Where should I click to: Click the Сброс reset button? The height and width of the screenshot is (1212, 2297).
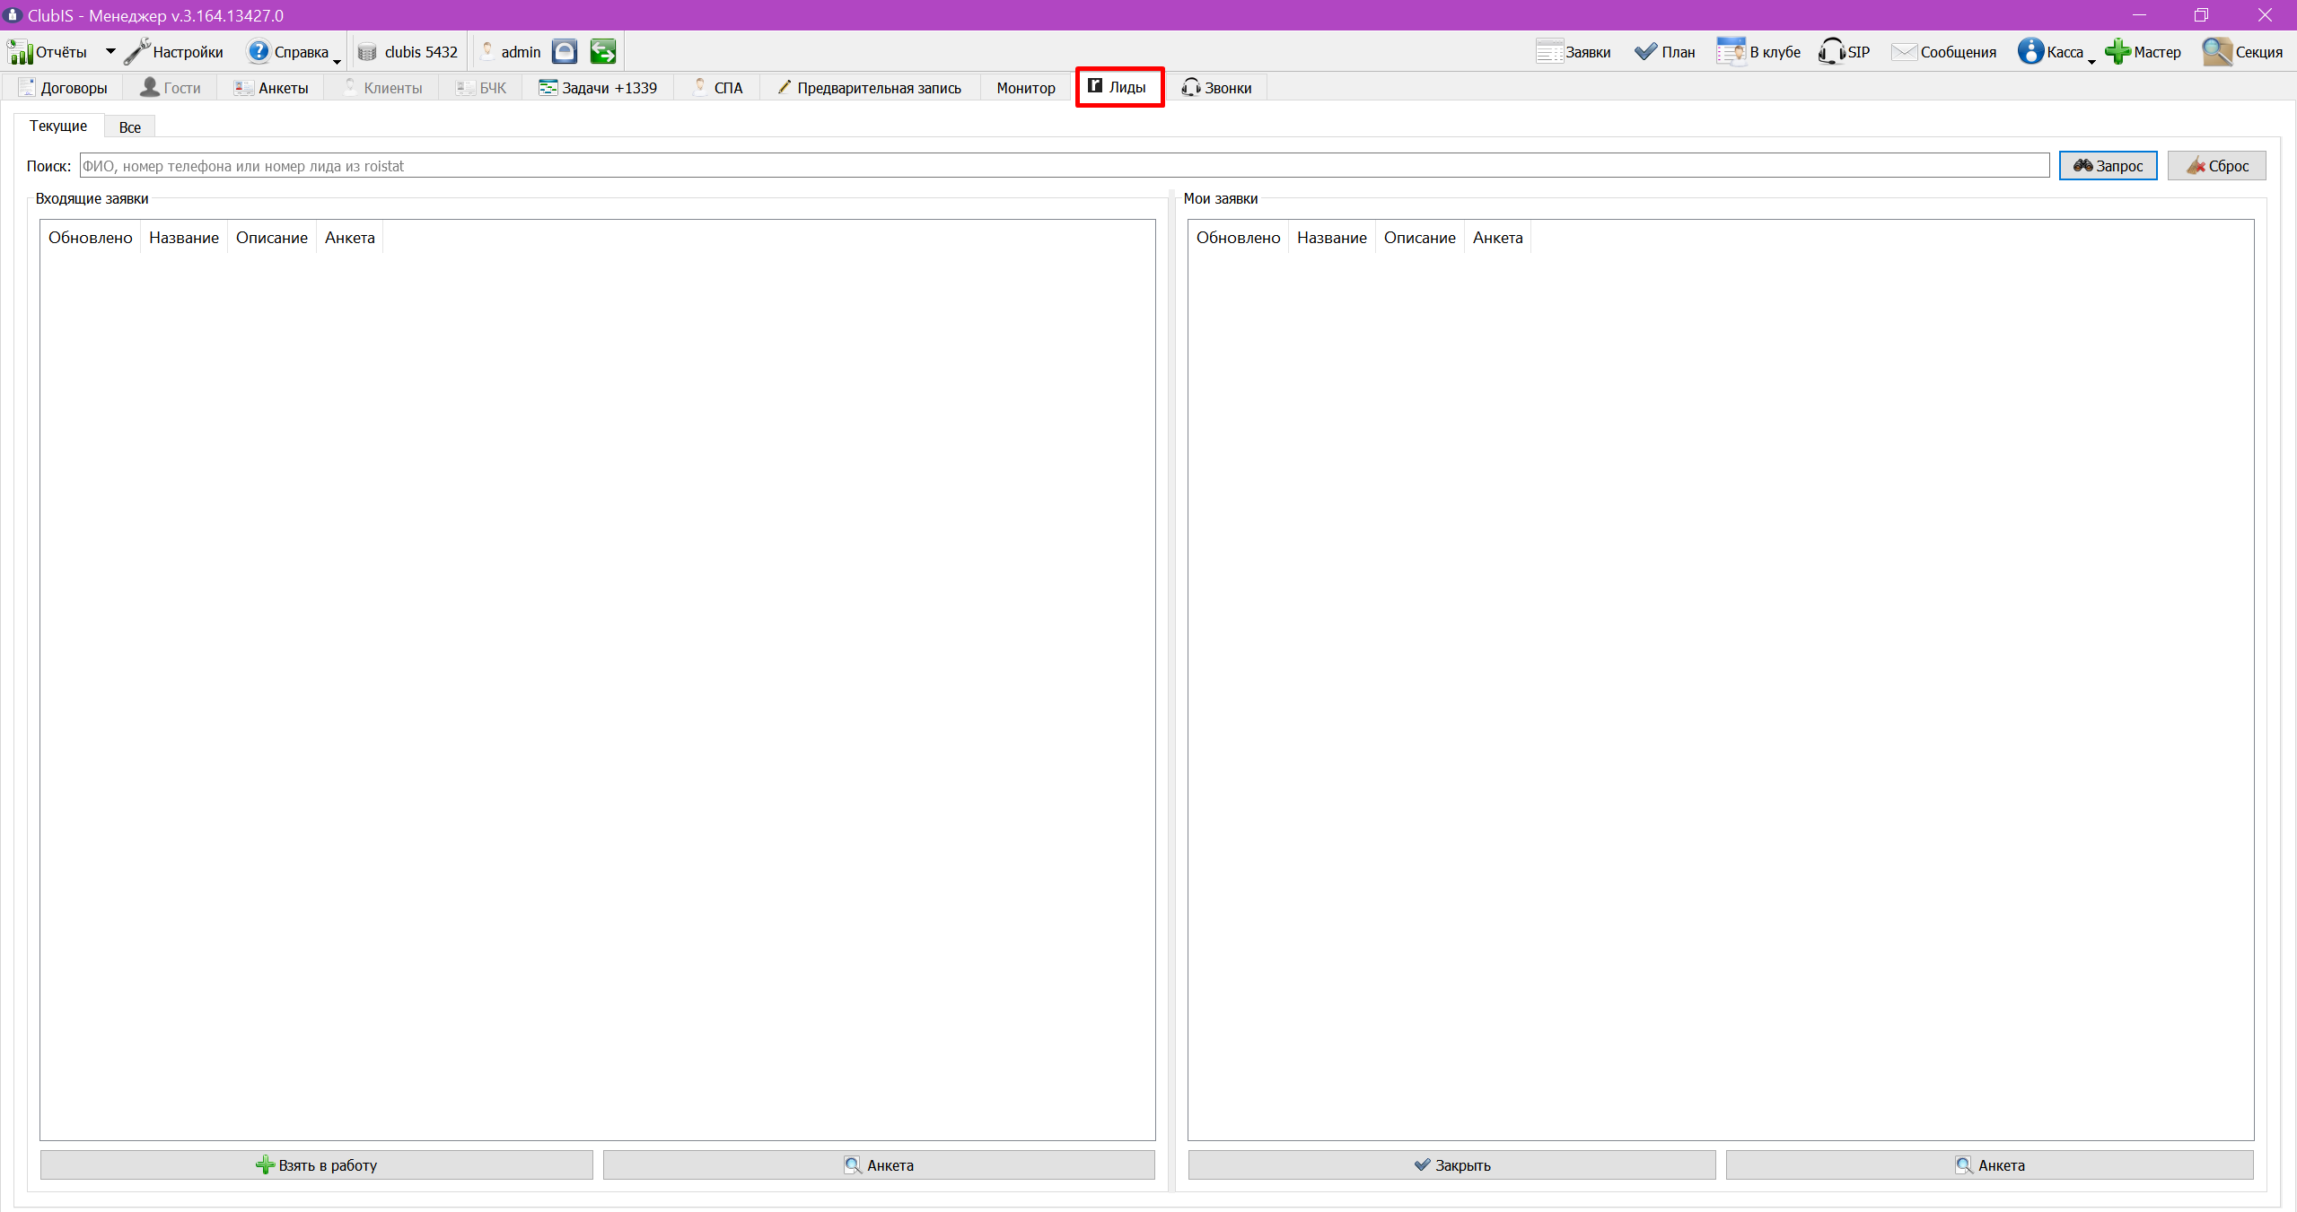[x=2216, y=165]
